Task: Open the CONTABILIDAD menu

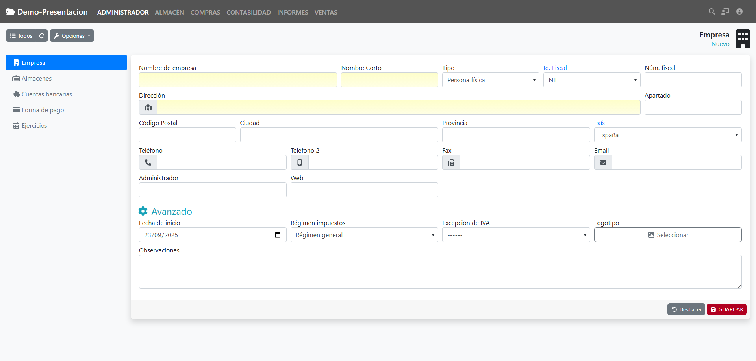Action: [x=248, y=13]
